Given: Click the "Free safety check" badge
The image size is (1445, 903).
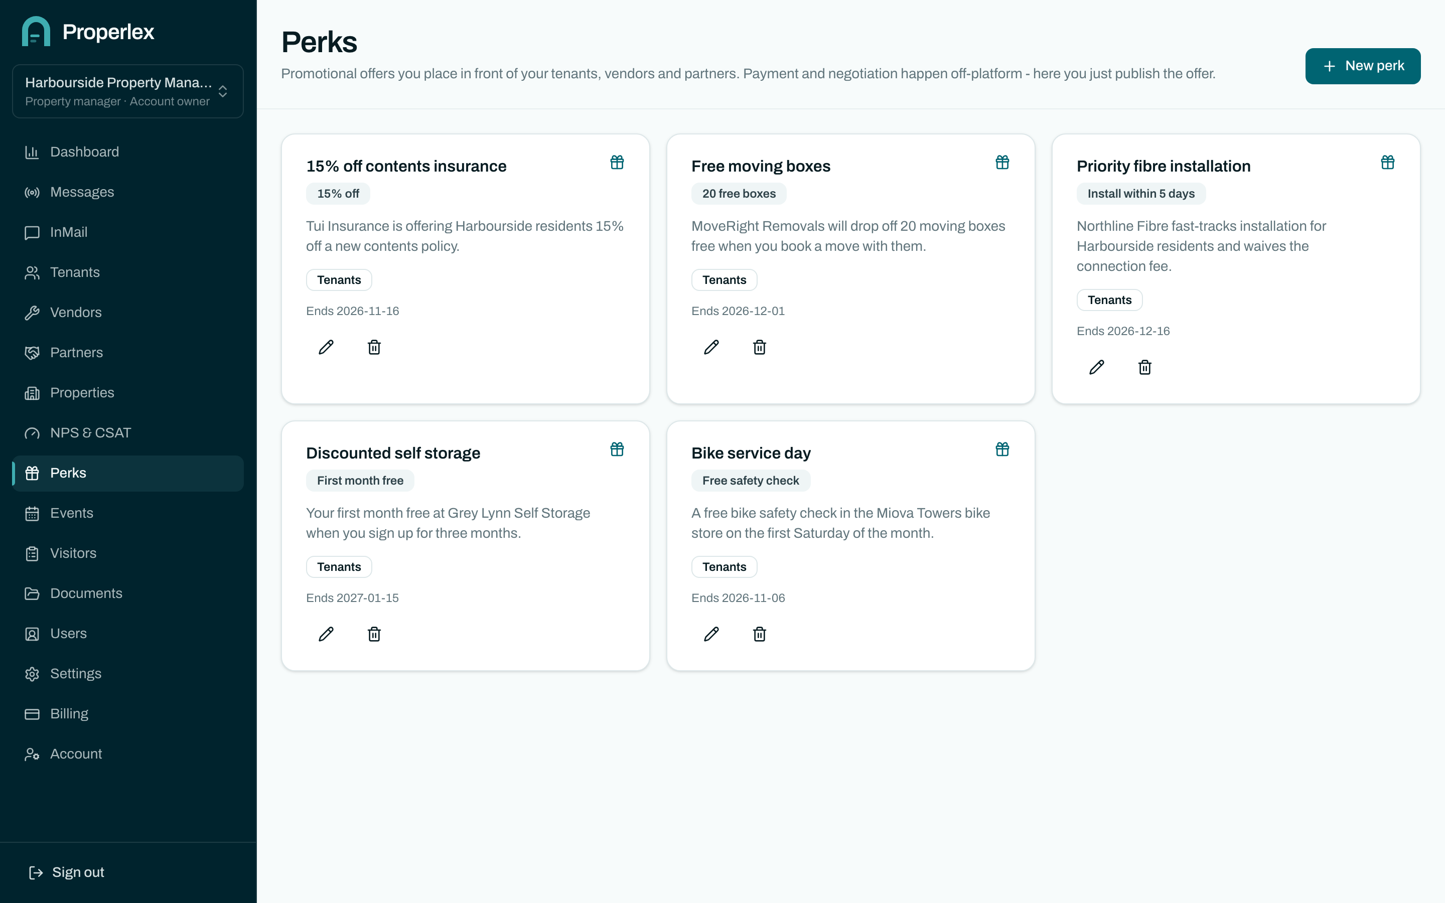Looking at the screenshot, I should [751, 480].
